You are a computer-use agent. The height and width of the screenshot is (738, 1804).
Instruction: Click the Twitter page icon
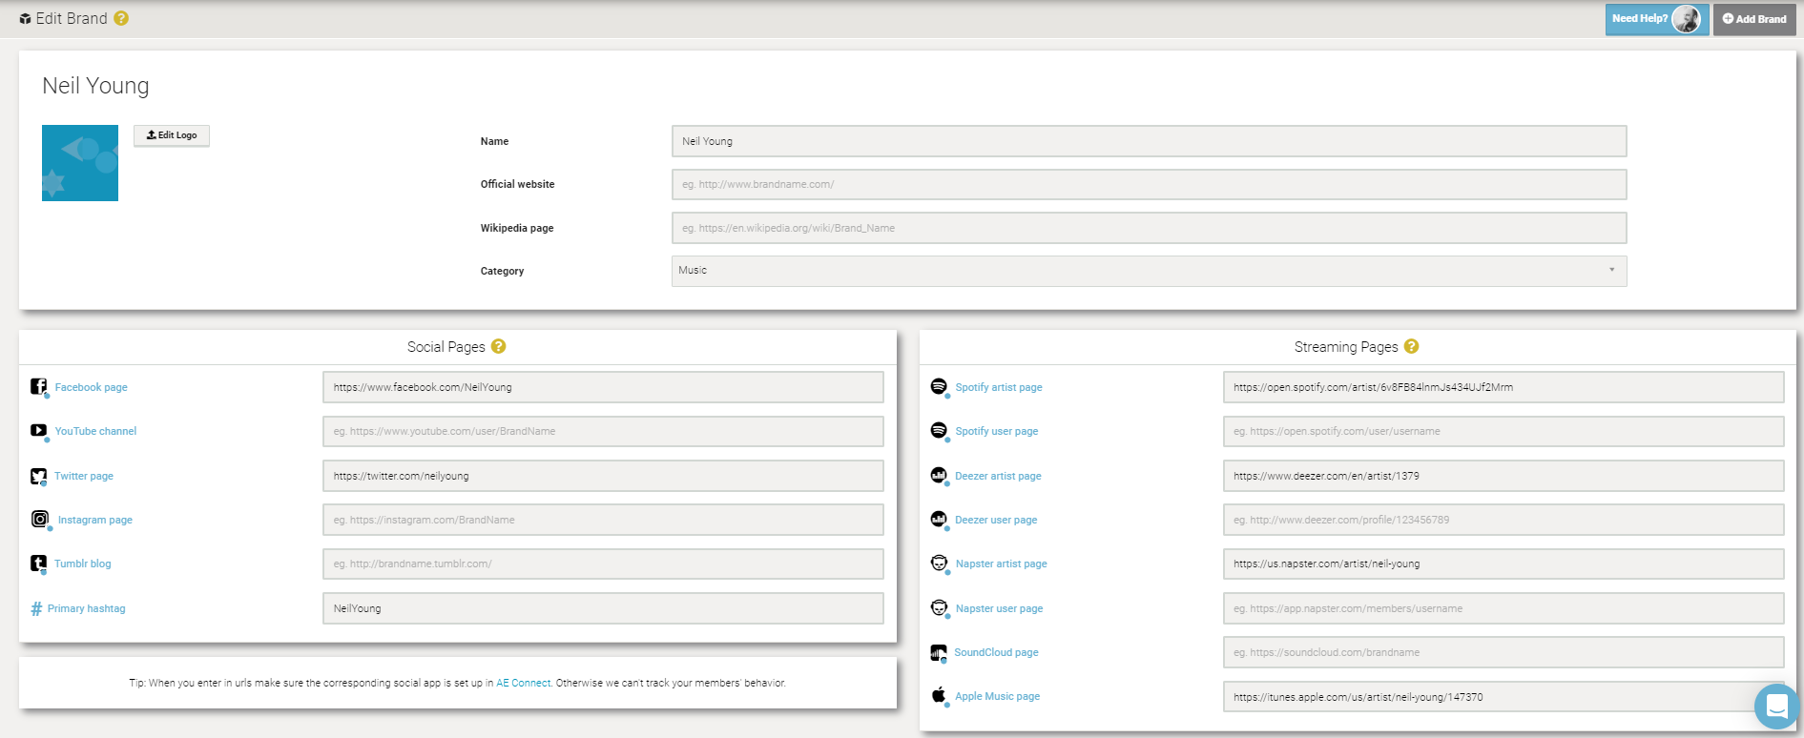38,476
